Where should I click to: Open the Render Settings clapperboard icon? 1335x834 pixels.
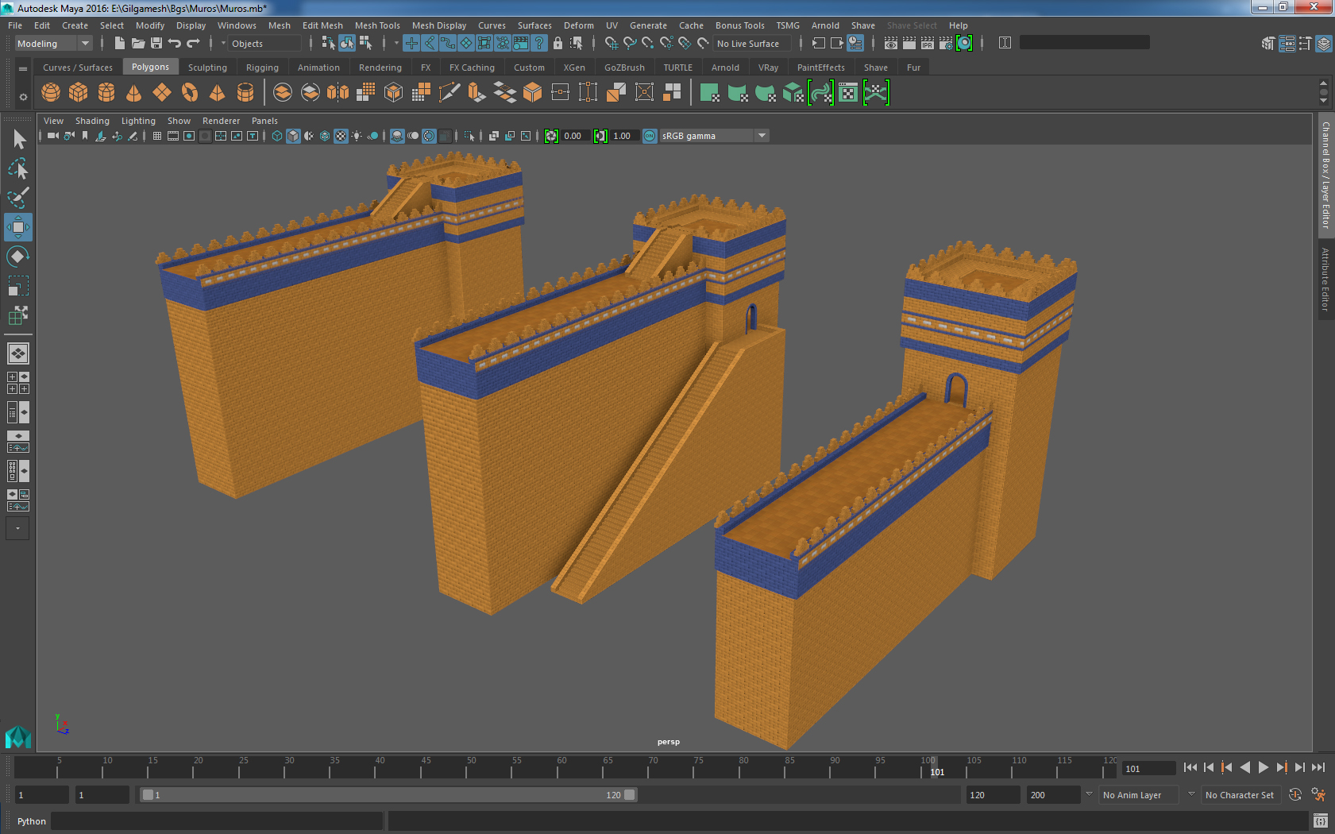945,44
